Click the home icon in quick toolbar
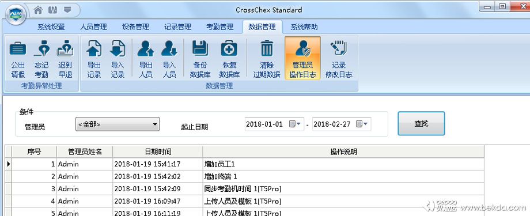The width and height of the screenshot is (530, 216). coord(38,10)
